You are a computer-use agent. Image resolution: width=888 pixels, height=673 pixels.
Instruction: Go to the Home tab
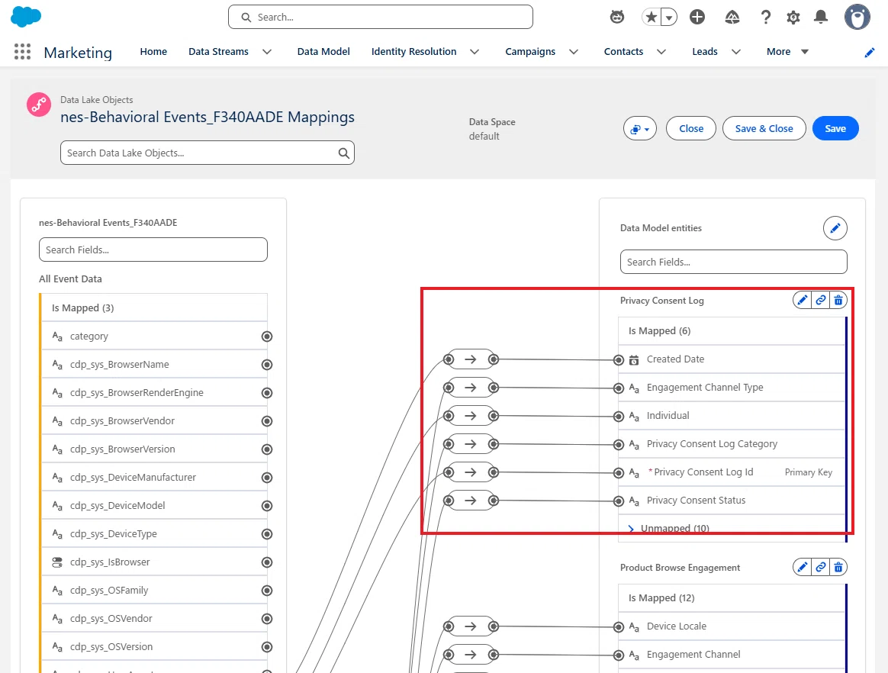click(x=153, y=52)
